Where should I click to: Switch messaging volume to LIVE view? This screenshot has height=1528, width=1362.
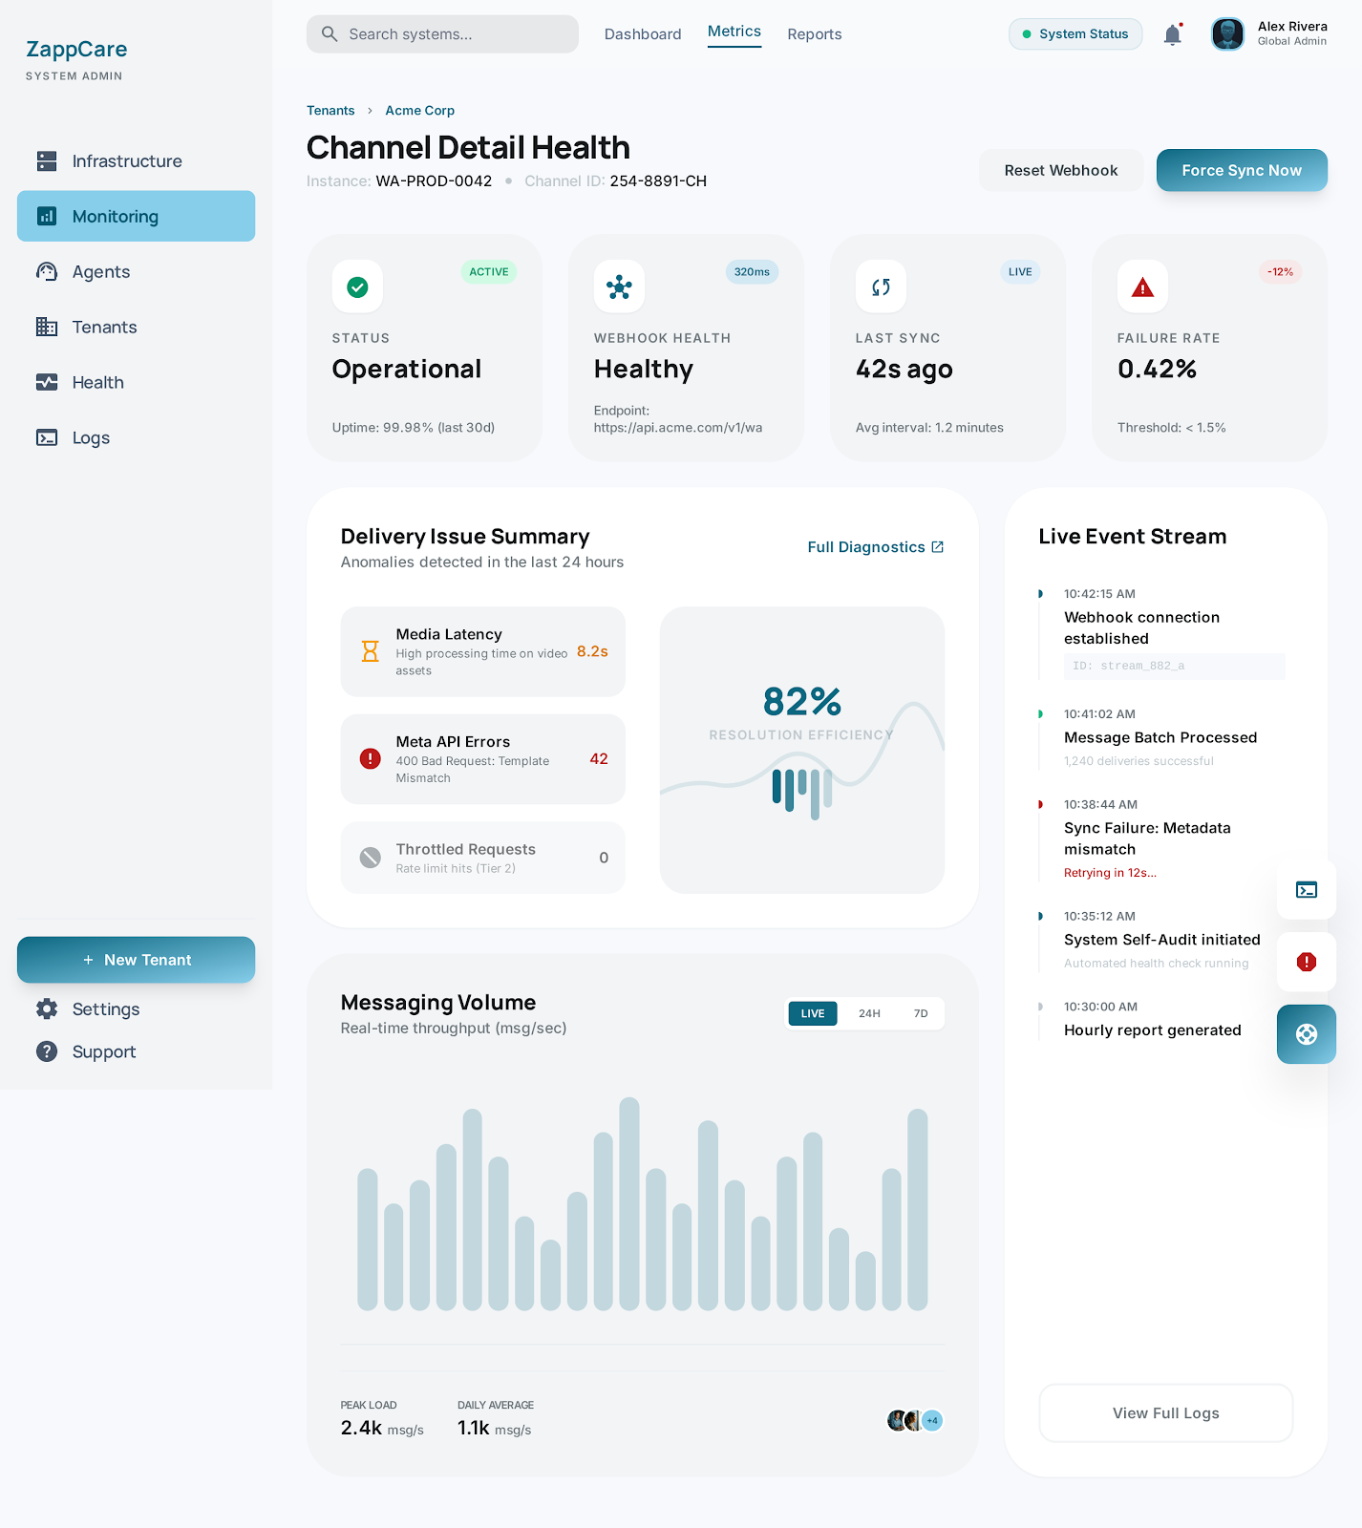(x=812, y=1013)
